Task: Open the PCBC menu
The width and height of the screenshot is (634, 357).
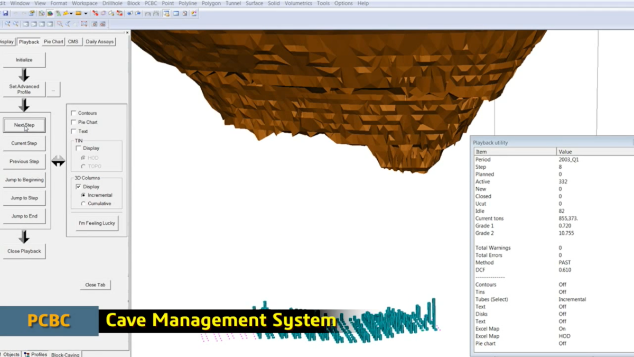Action: [x=151, y=3]
